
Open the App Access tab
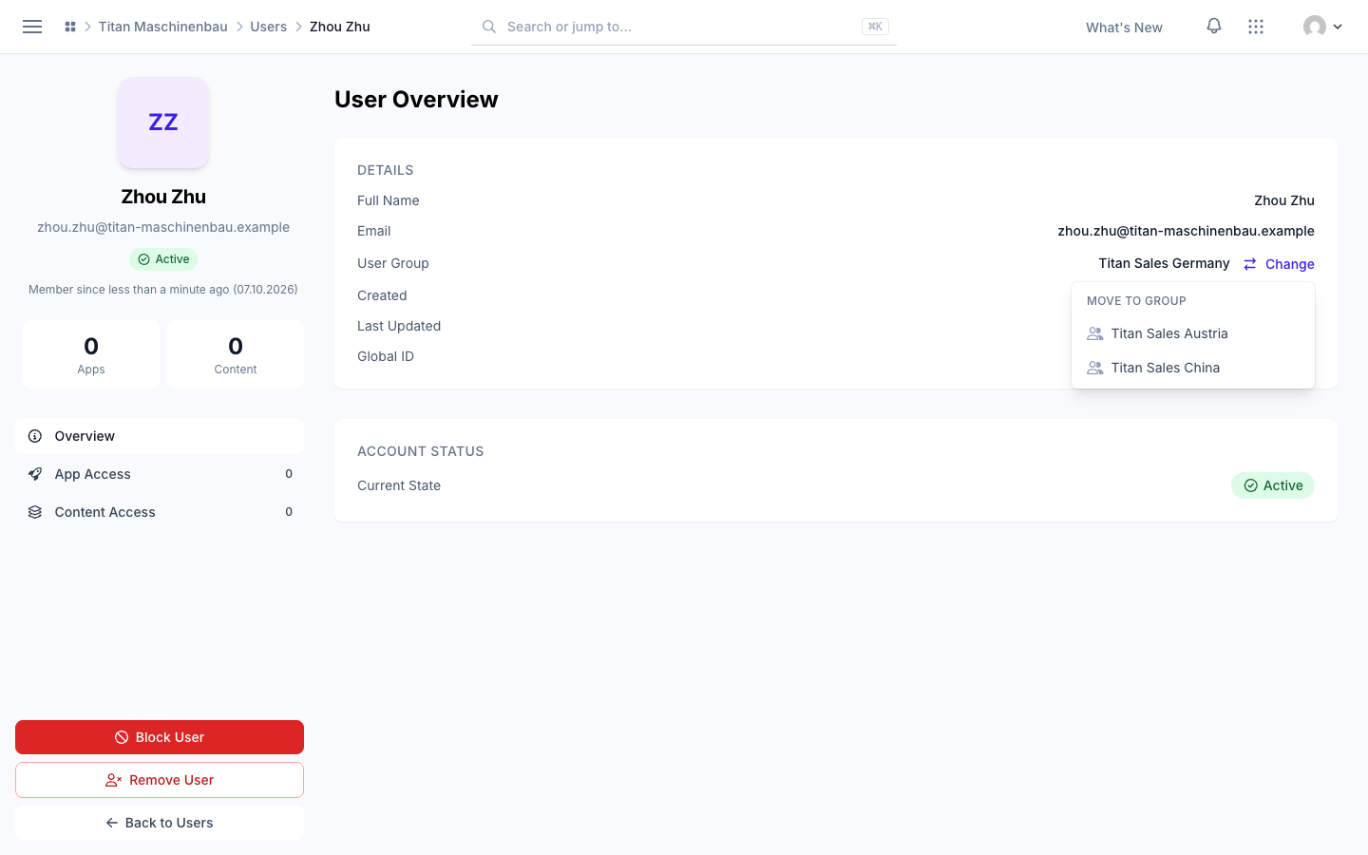pyautogui.click(x=160, y=474)
